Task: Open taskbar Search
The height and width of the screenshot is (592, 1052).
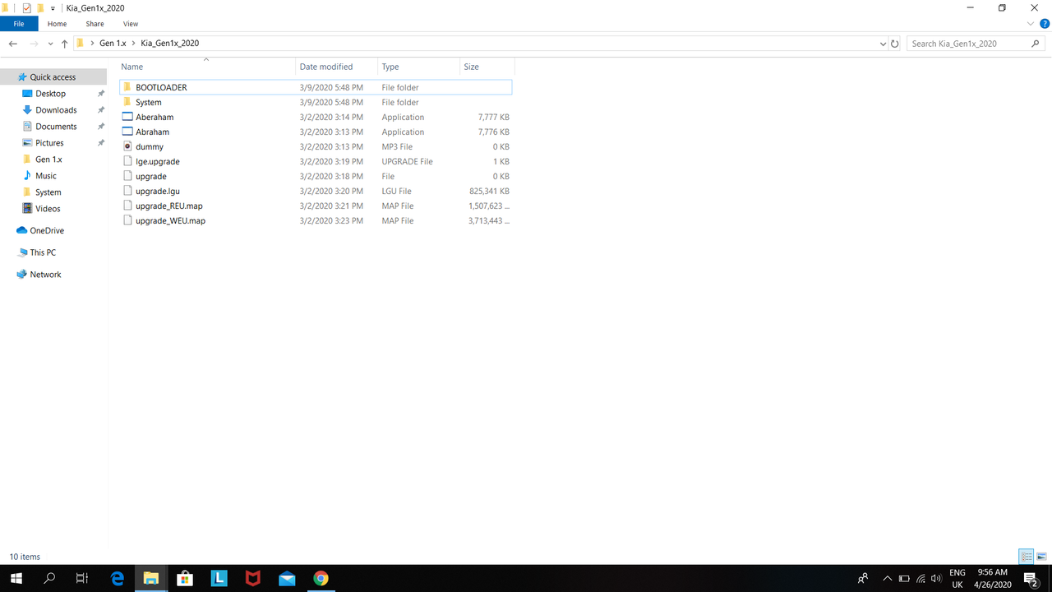Action: tap(49, 578)
